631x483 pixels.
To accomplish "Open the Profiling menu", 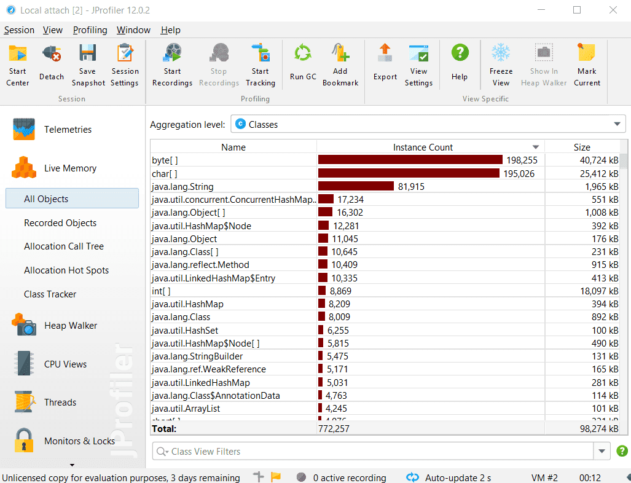I will (x=90, y=30).
